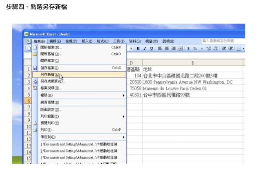Viewport: 260px width, 176px height.
Task: Click the cell with Museum du Louvre
Action: [x=192, y=88]
